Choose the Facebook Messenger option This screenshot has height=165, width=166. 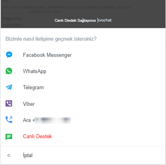click(83, 55)
